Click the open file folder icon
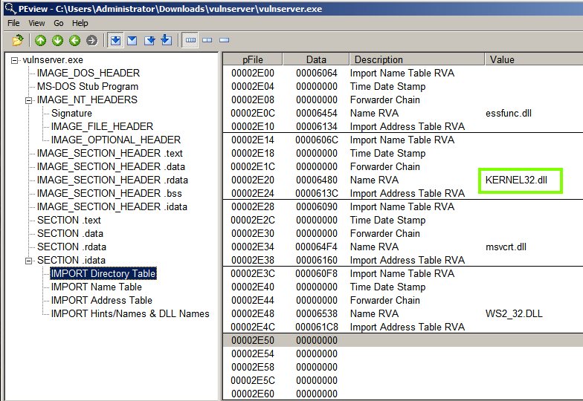This screenshot has height=401, width=583. pyautogui.click(x=18, y=40)
